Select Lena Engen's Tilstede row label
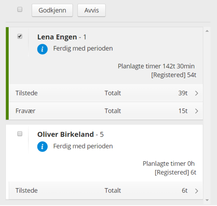The height and width of the screenshot is (206, 217). 26,93
